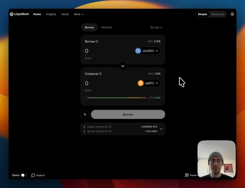Click the ~0.16 USDC fee value
The image size is (245, 188).
point(151,131)
